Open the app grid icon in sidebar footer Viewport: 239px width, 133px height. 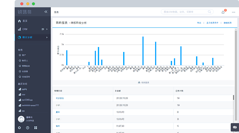tap(36, 128)
